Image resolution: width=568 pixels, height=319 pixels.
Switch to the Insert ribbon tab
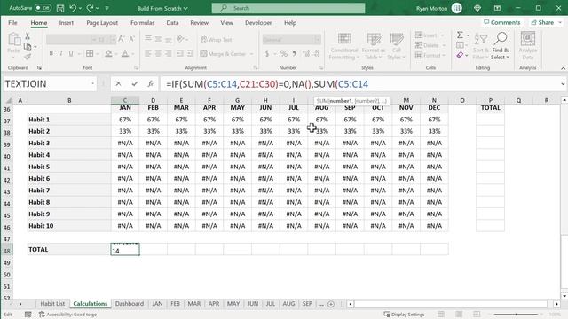pyautogui.click(x=67, y=23)
